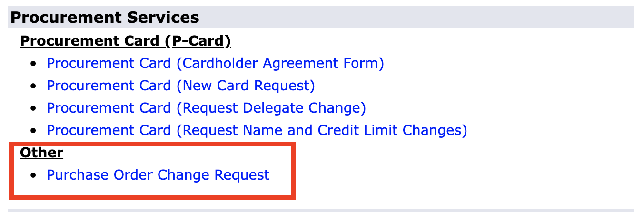Click the underlined Other subheading
Viewport: 634px width, 212px height.
[x=41, y=153]
